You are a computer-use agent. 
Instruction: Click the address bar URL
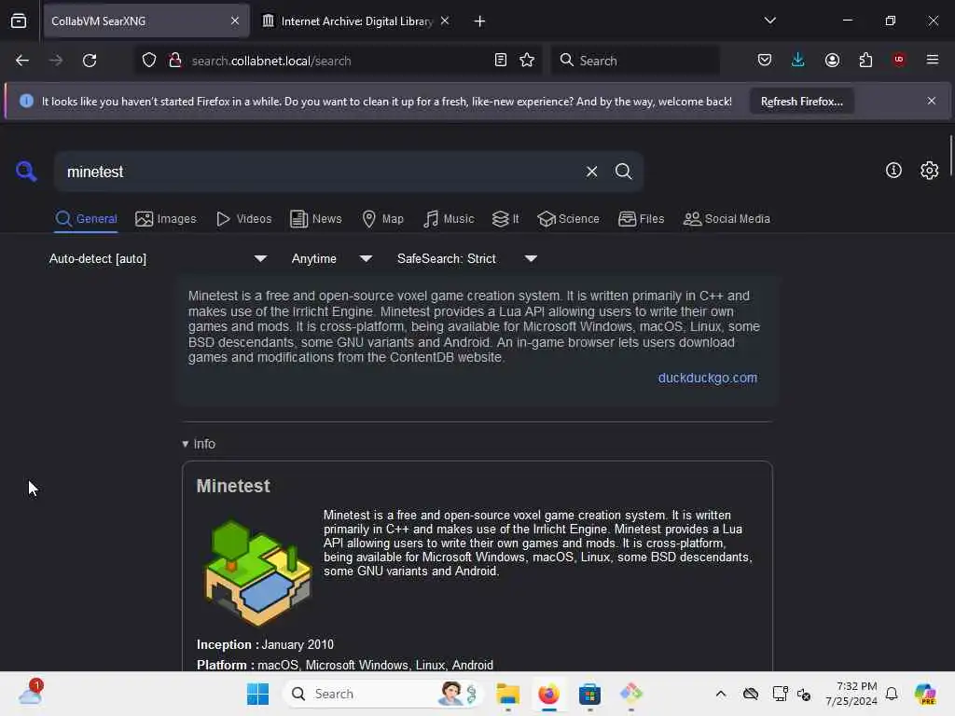pyautogui.click(x=271, y=61)
